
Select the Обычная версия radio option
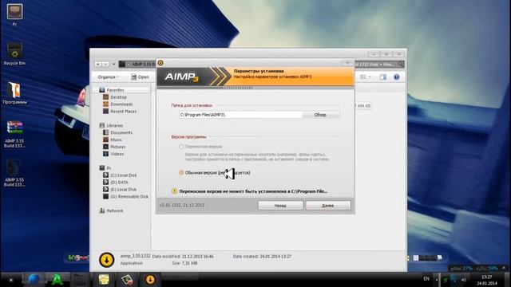[181, 173]
